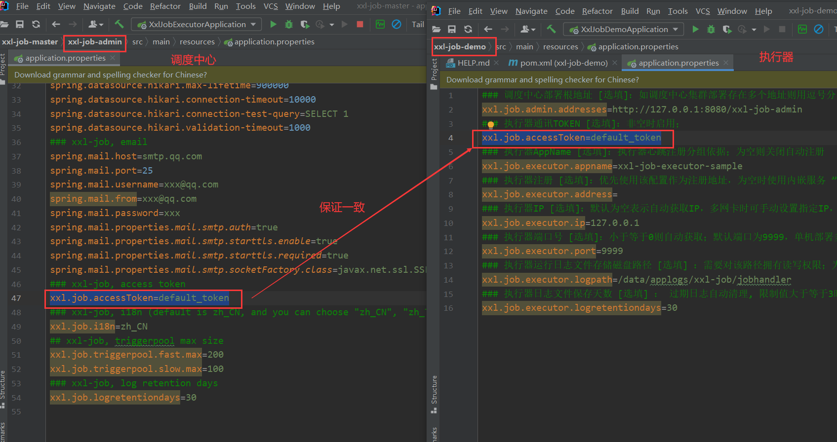Close the pom.xml (xxl-job-demo) tab
837x442 pixels.
[614, 63]
